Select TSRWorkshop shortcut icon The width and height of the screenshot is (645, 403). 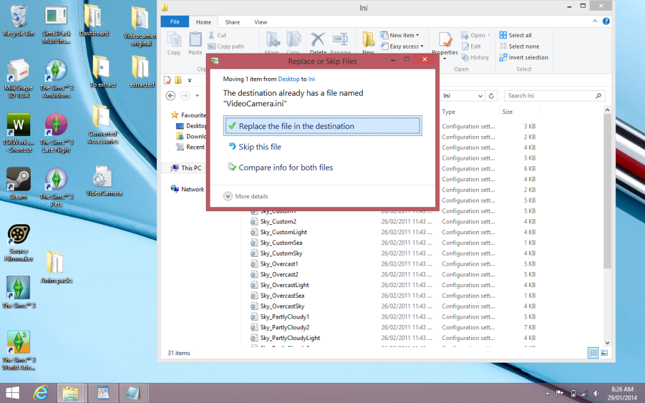click(18, 132)
